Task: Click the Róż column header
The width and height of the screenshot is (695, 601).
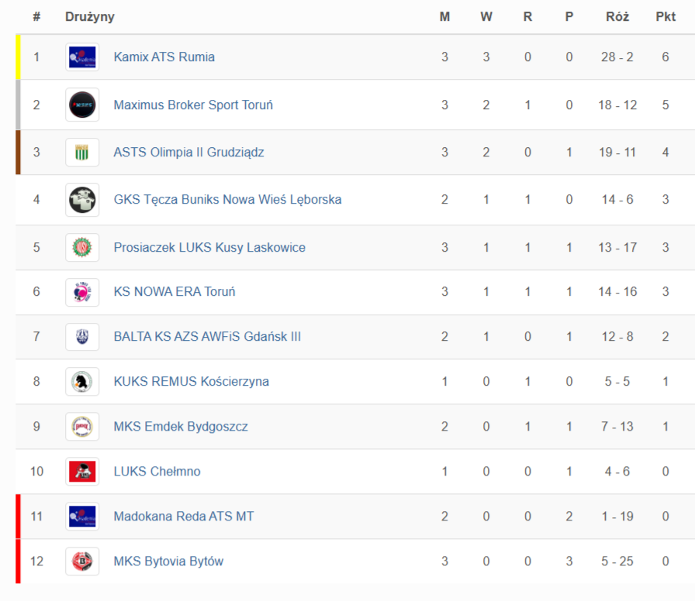Action: pos(617,17)
